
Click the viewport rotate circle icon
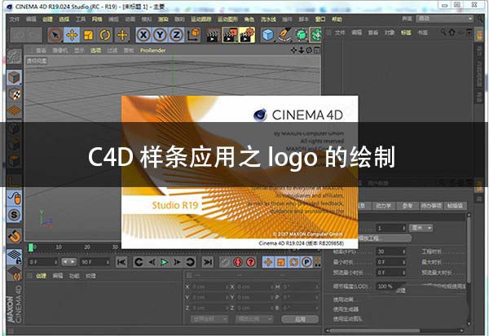point(309,50)
